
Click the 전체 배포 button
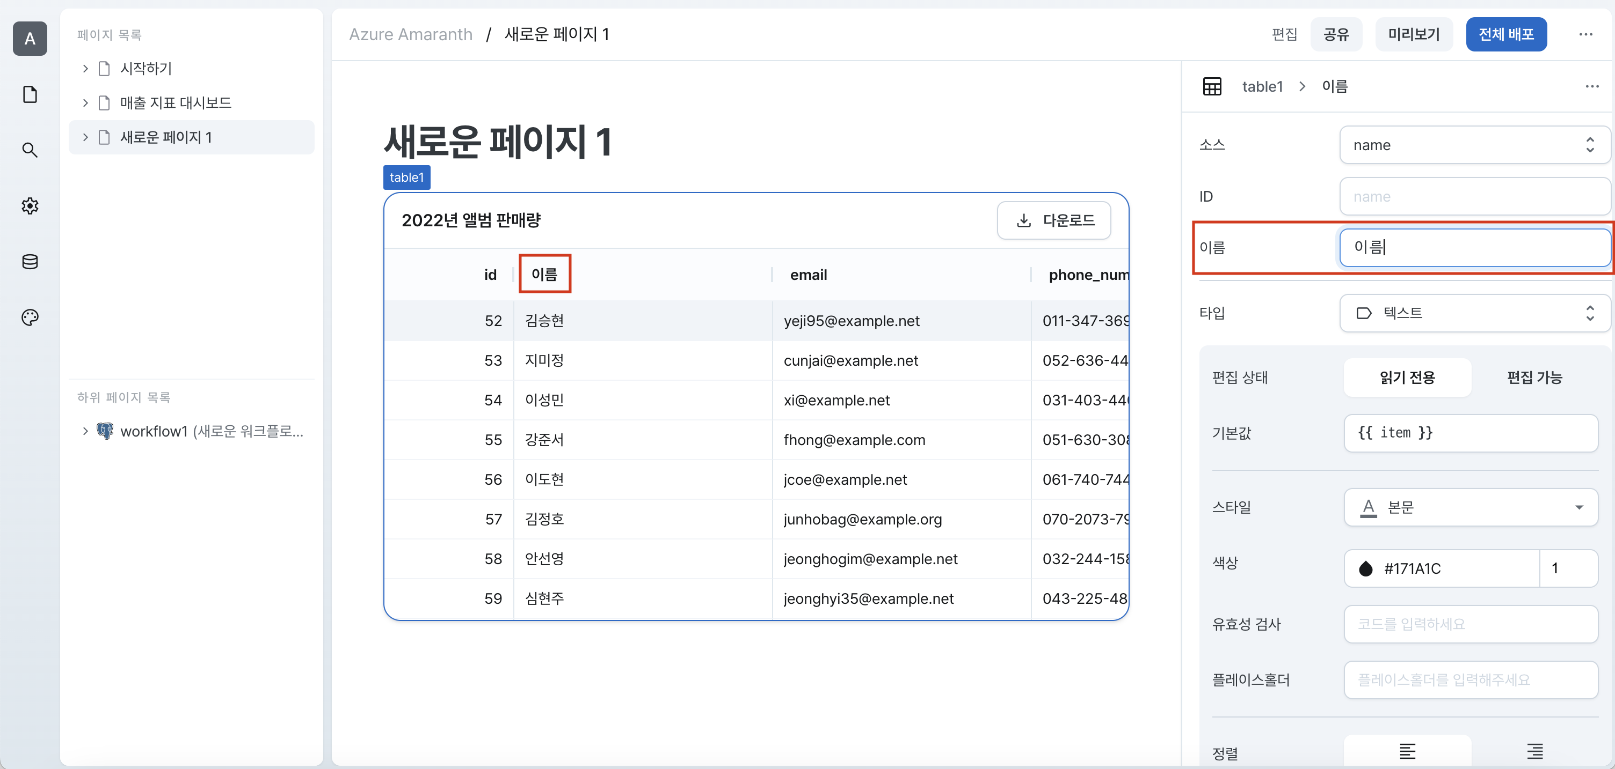tap(1505, 34)
